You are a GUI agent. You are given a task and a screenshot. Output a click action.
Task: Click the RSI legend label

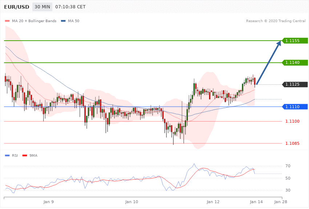[x=15, y=156]
